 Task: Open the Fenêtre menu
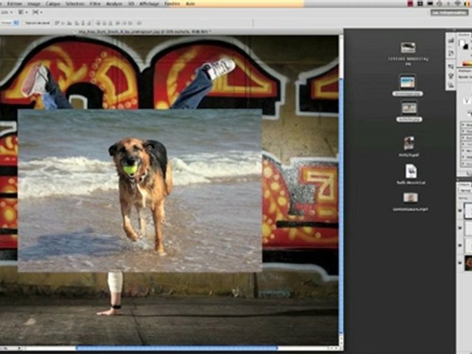(x=172, y=3)
